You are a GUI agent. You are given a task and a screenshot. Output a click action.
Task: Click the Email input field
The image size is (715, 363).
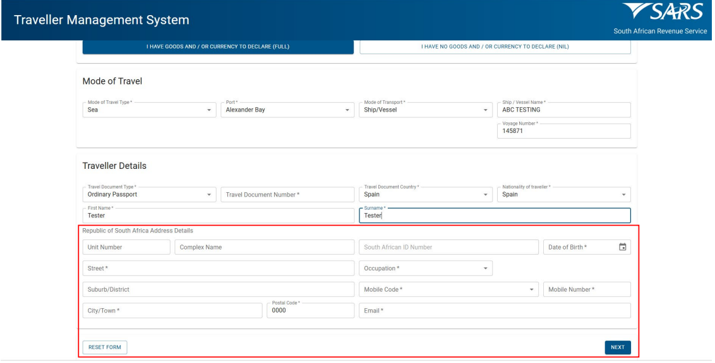pyautogui.click(x=495, y=311)
